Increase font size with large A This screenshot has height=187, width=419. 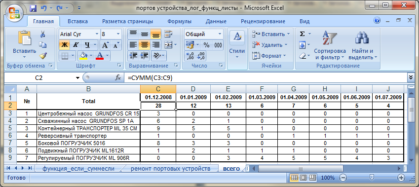tap(105, 45)
